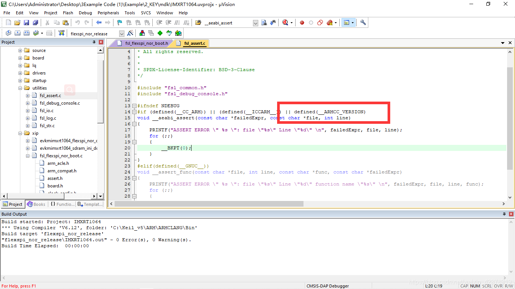Open the Peripherals menu
Screen dimensions: 515x289
[x=108, y=12]
